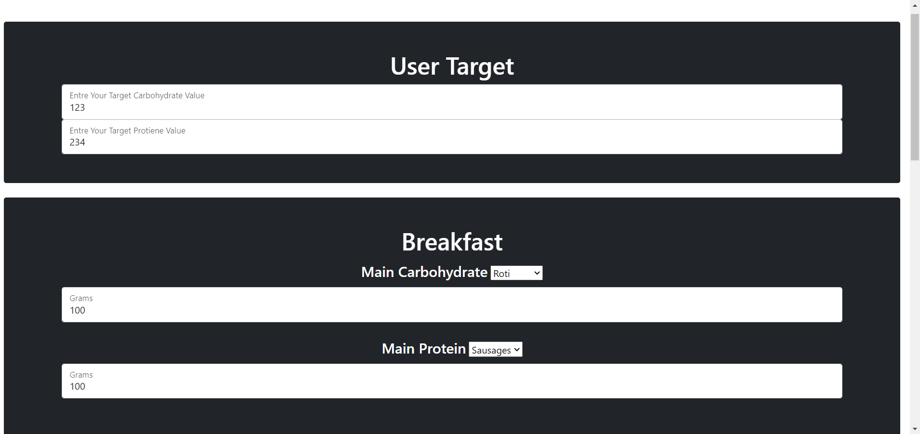Click the Entre Your Target Protiene Value label
920x434 pixels.
[127, 130]
